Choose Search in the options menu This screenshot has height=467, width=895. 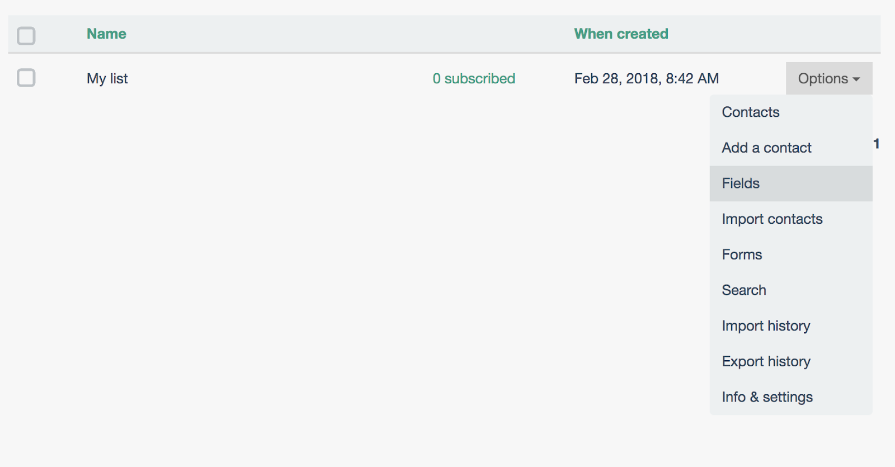(744, 290)
